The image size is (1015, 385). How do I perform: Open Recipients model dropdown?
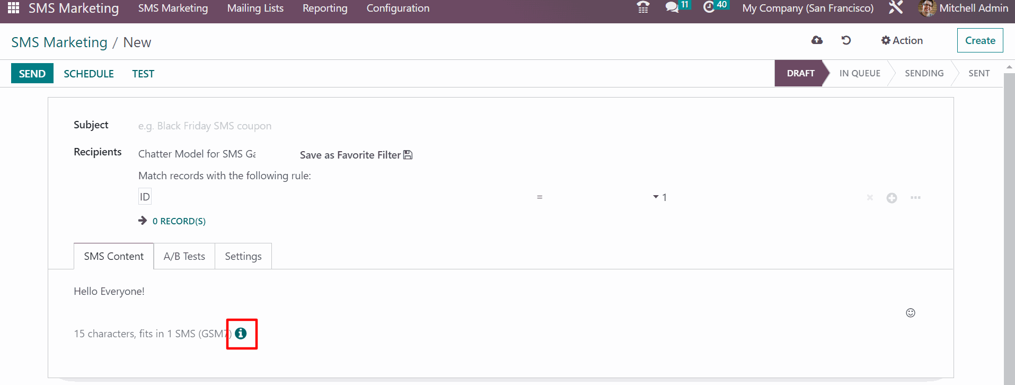[197, 154]
